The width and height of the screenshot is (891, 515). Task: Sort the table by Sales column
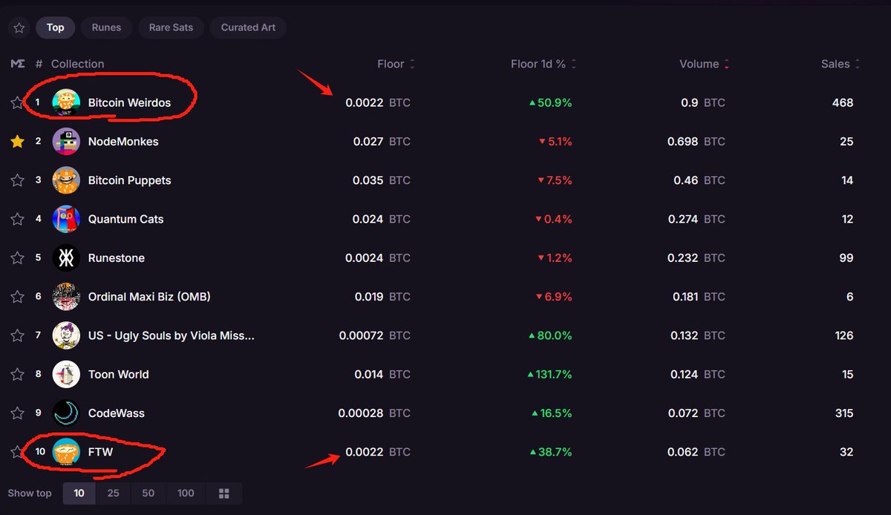[x=841, y=64]
